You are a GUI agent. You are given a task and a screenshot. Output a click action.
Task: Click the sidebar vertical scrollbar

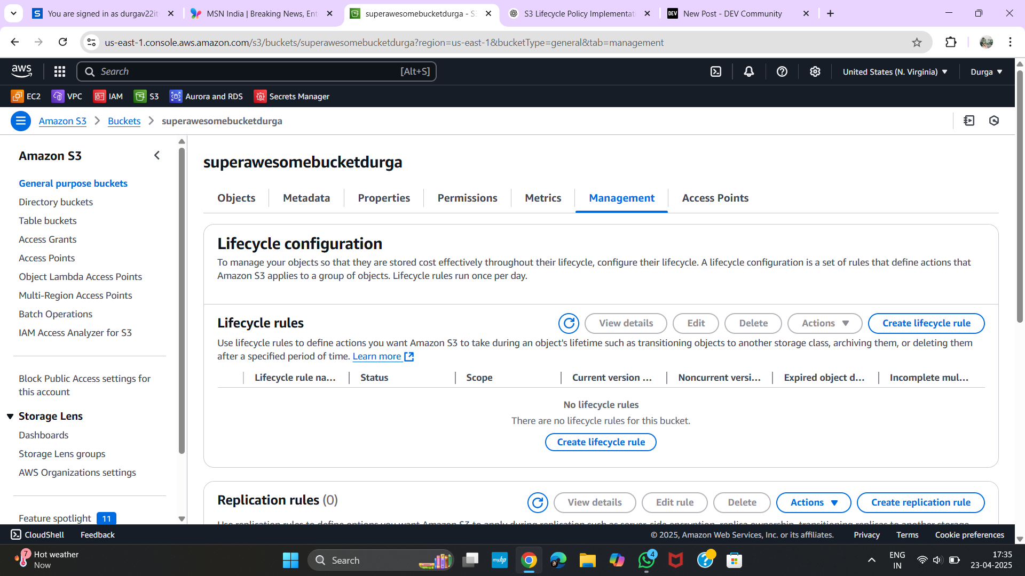pyautogui.click(x=182, y=300)
